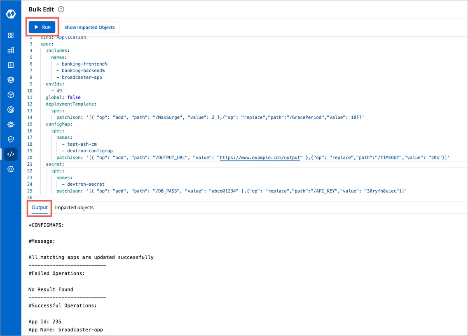Click the Devtron logo in the sidebar
Image resolution: width=468 pixels, height=336 pixels.
11,14
